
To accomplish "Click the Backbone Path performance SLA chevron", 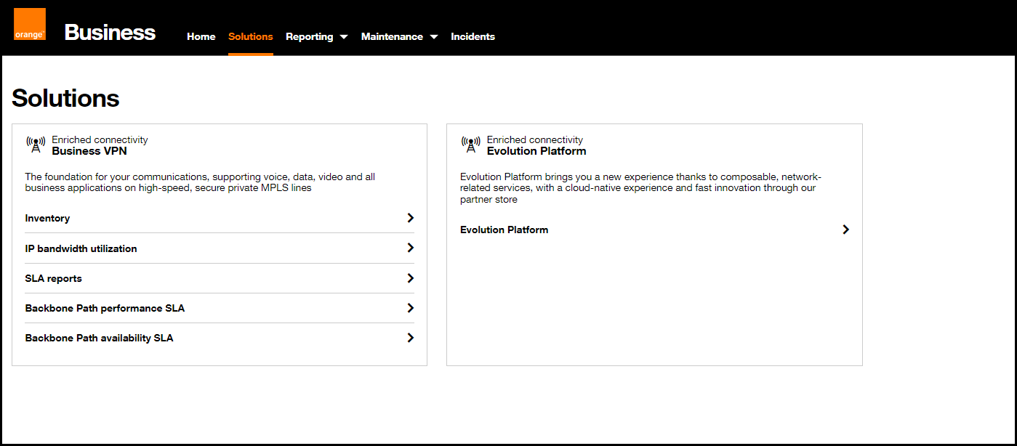I will (411, 308).
